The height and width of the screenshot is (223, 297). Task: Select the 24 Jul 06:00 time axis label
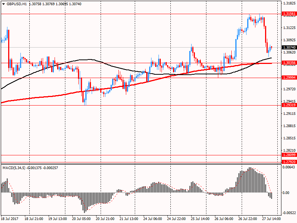click(153, 219)
